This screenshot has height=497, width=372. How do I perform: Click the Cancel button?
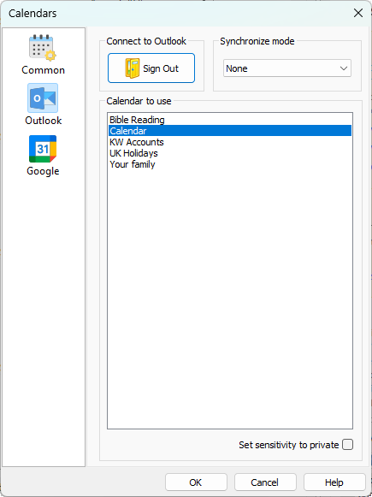(x=265, y=482)
